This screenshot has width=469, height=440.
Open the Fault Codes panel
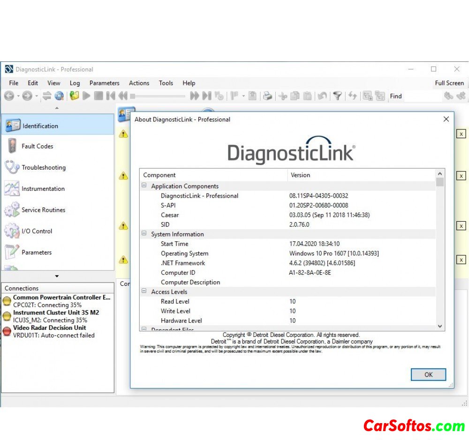pyautogui.click(x=37, y=146)
